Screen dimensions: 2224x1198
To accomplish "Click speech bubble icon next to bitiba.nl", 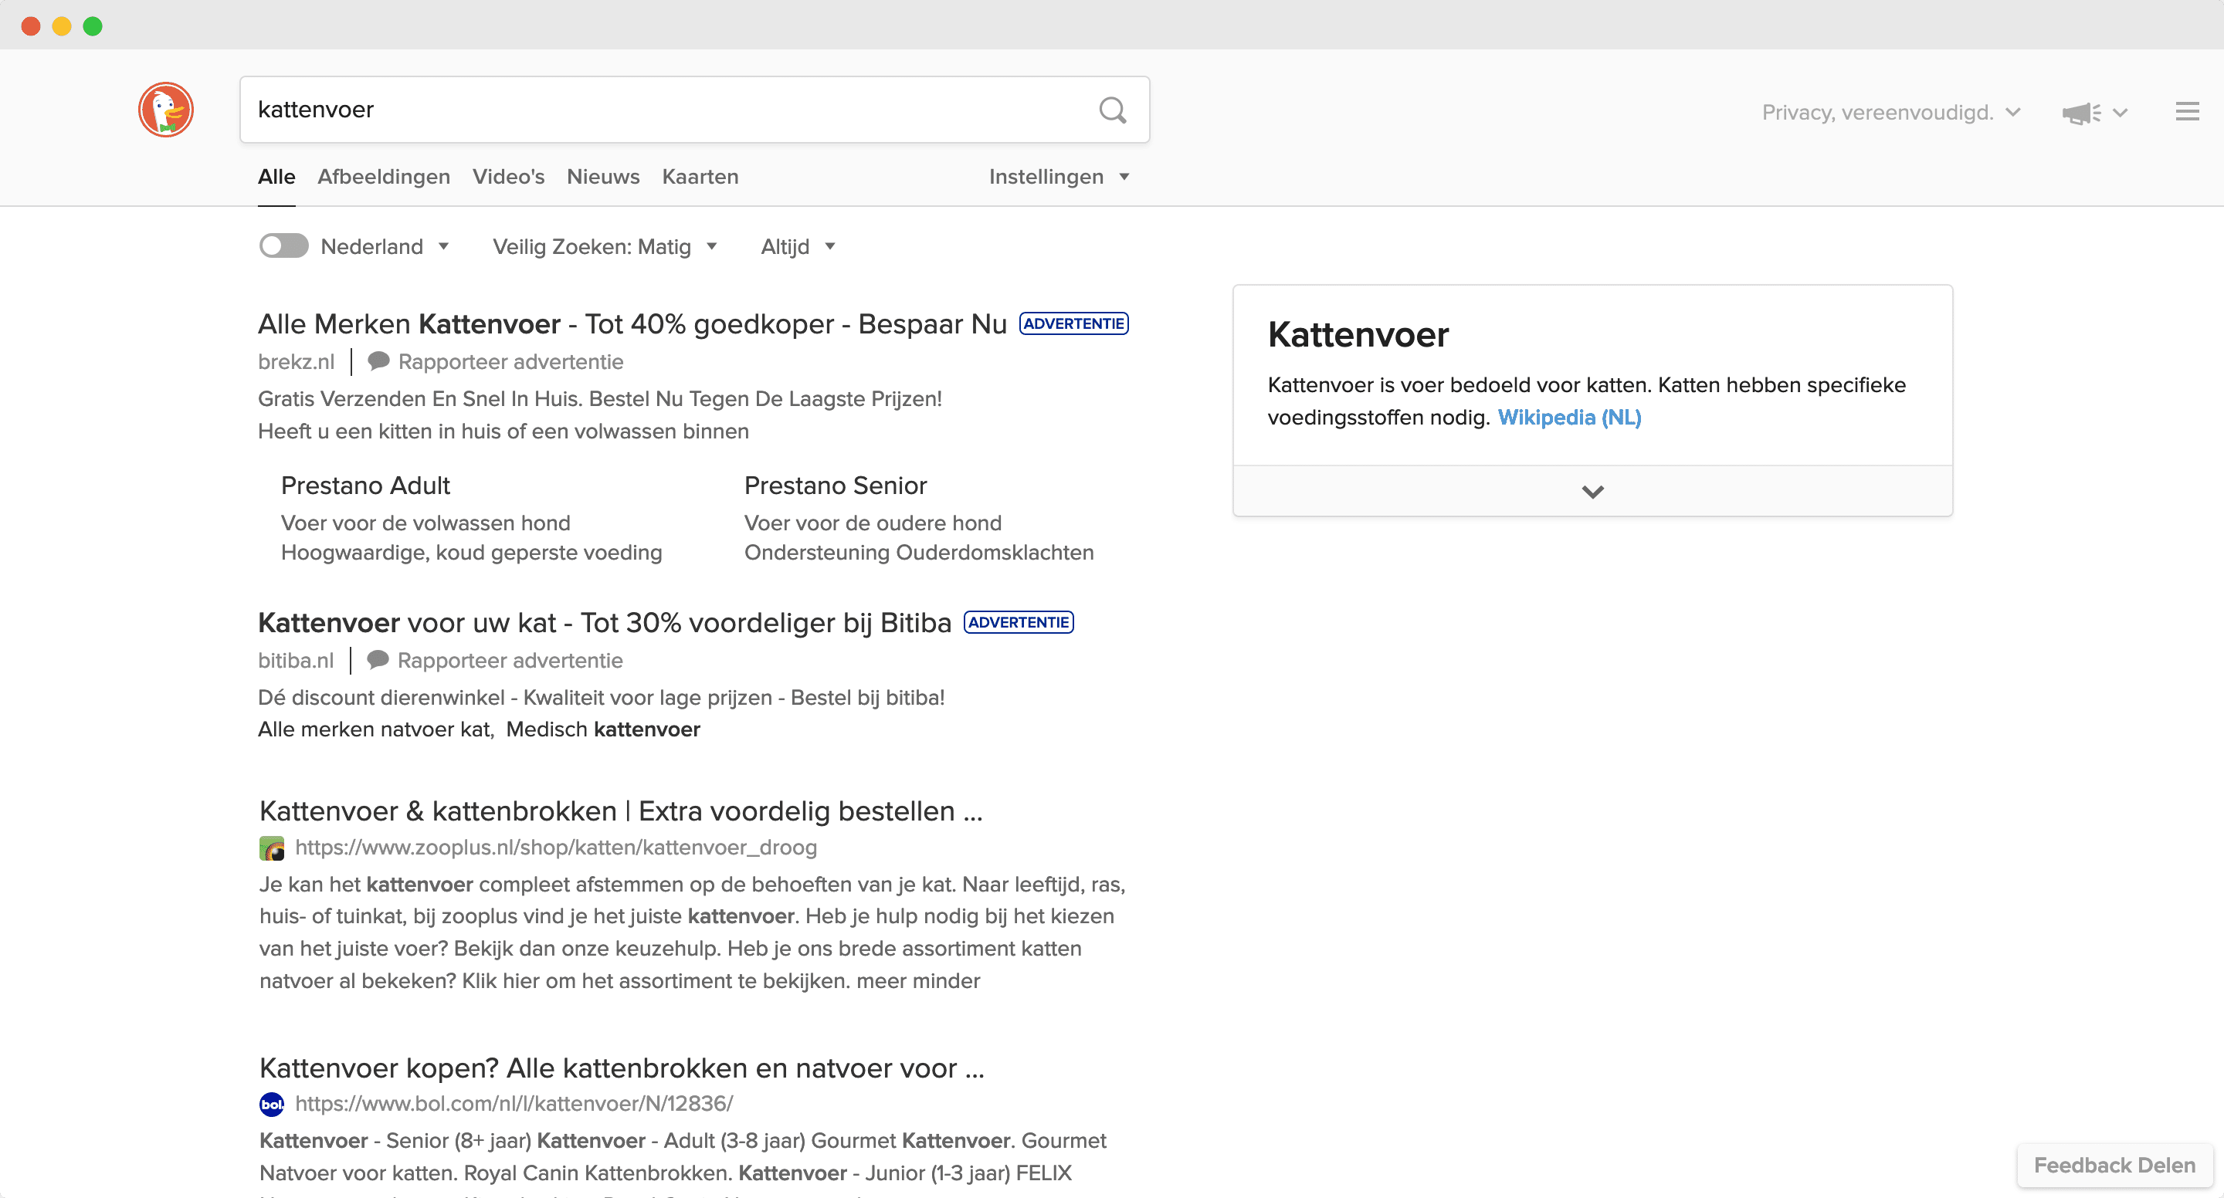I will pyautogui.click(x=378, y=659).
